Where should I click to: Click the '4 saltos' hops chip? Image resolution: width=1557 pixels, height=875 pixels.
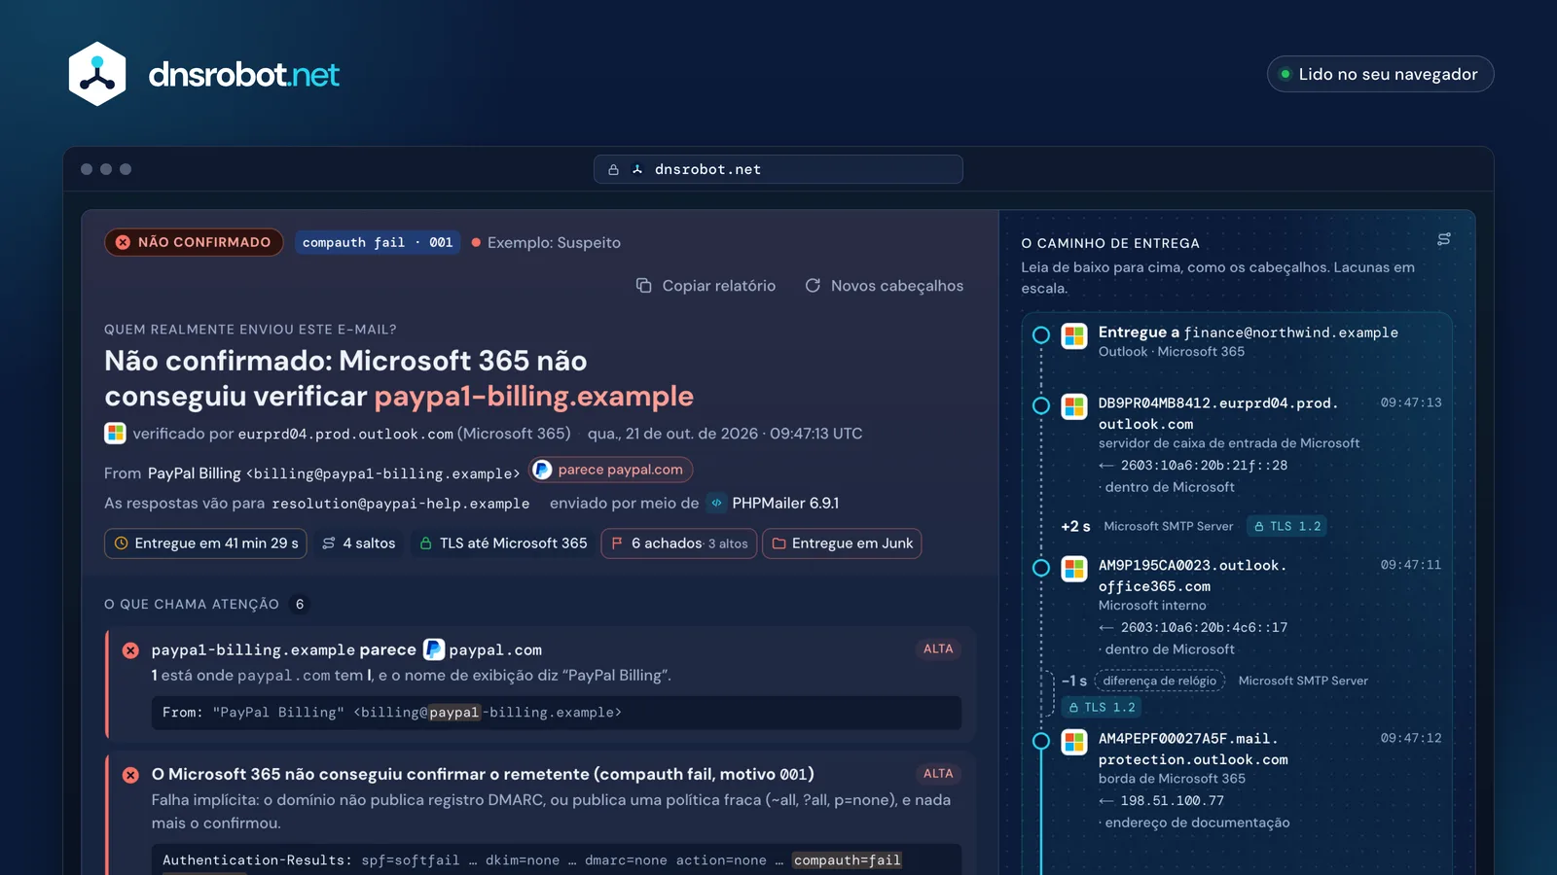359,543
